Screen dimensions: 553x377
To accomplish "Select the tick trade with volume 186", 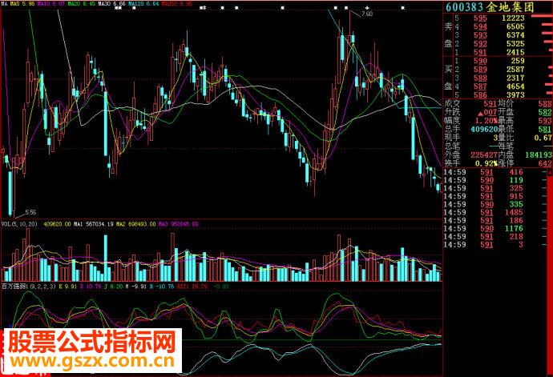I will coord(516,221).
